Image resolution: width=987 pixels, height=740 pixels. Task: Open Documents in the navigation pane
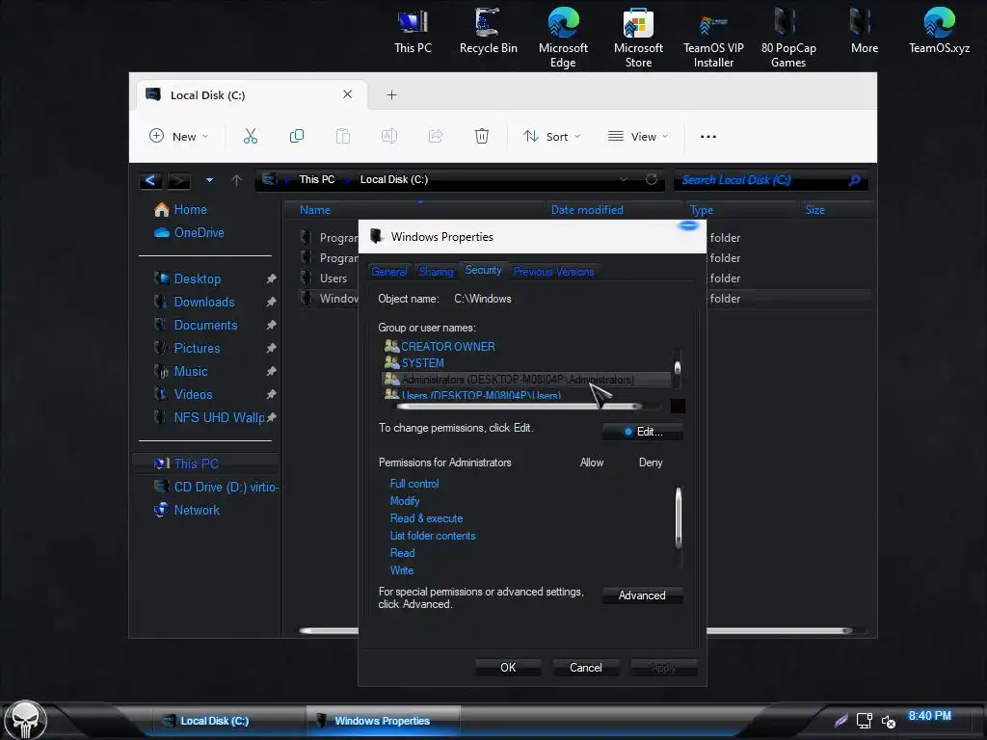(x=205, y=326)
